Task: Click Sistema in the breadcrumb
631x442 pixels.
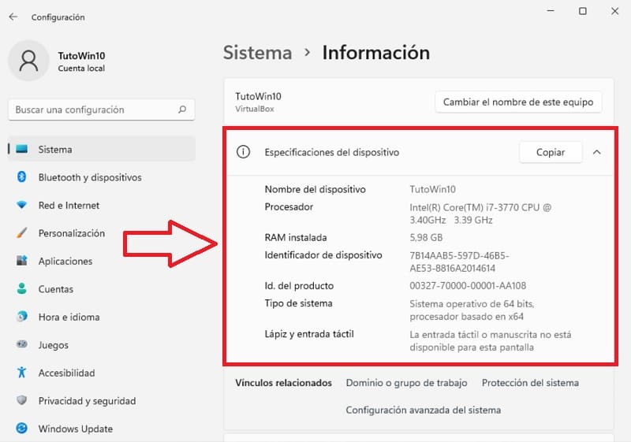Action: click(258, 53)
